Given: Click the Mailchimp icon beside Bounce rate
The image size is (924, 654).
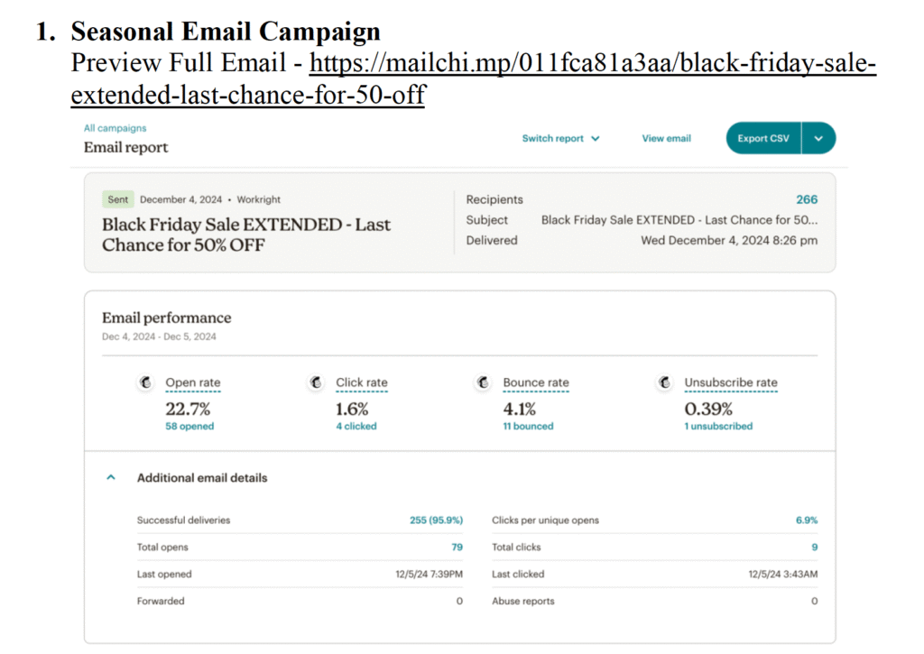Looking at the screenshot, I should [483, 382].
